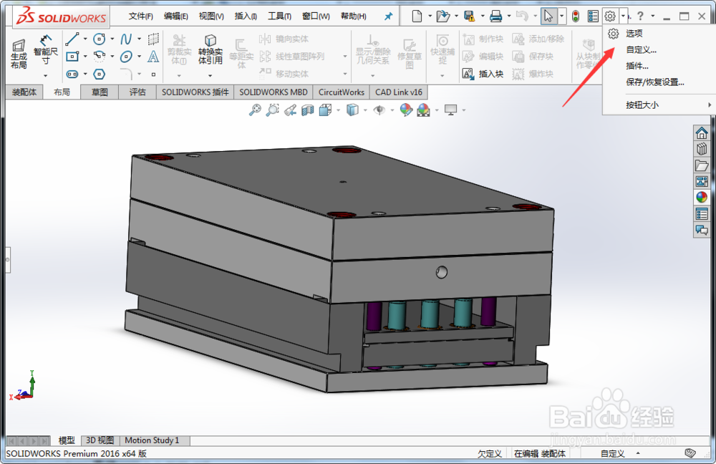The width and height of the screenshot is (716, 464).
Task: Open the Appearances task pane color ball
Action: [702, 198]
